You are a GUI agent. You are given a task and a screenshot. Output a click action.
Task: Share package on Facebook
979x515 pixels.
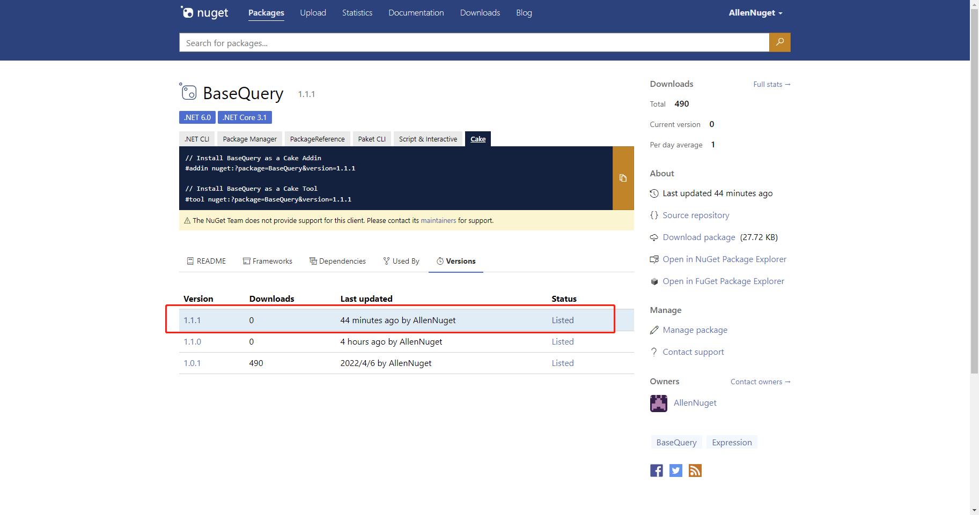[x=657, y=471]
